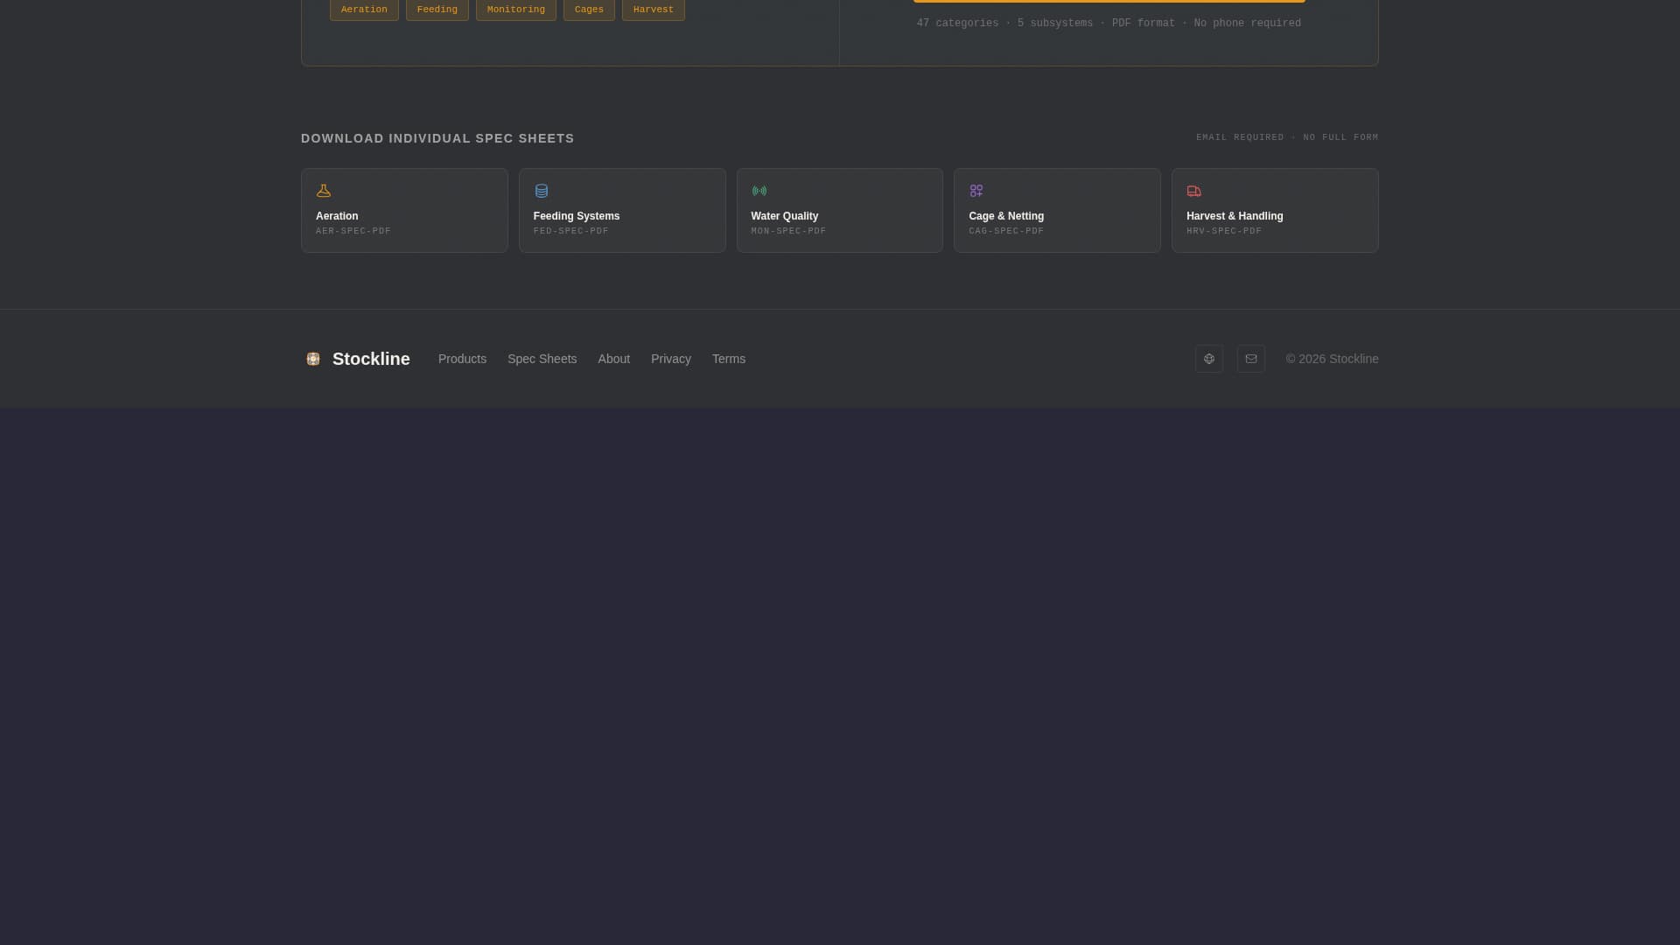
Task: Open the Products menu in the footer
Action: point(461,359)
